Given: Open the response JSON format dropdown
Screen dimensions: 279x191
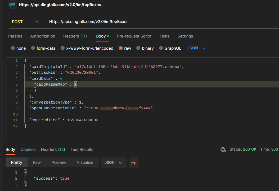Looking at the screenshot, I should [x=114, y=162].
